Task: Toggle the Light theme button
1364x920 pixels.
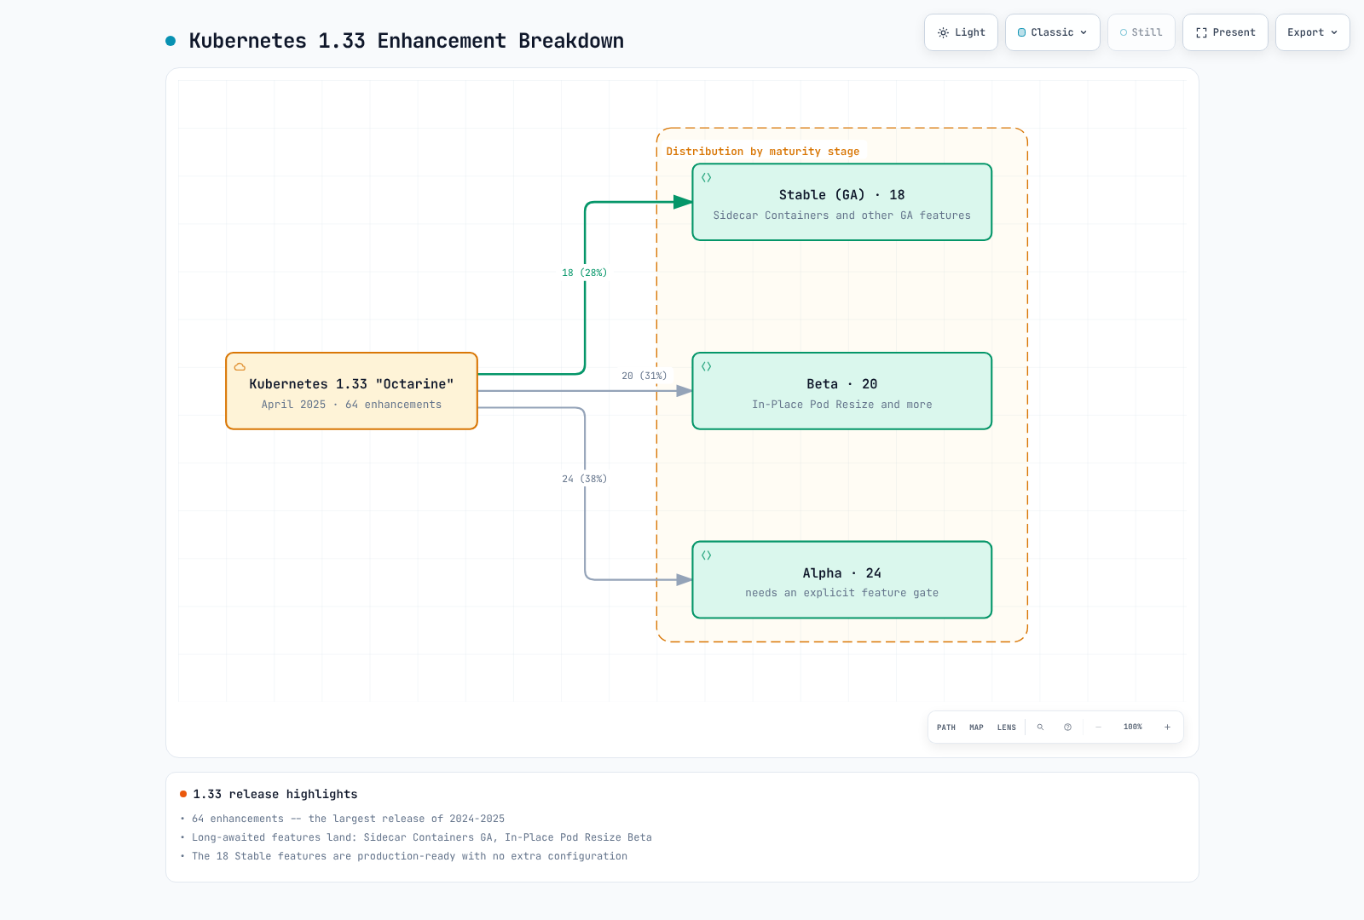Action: [x=961, y=32]
